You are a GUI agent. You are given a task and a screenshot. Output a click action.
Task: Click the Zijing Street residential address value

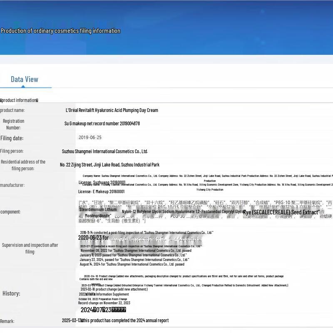coord(109,165)
